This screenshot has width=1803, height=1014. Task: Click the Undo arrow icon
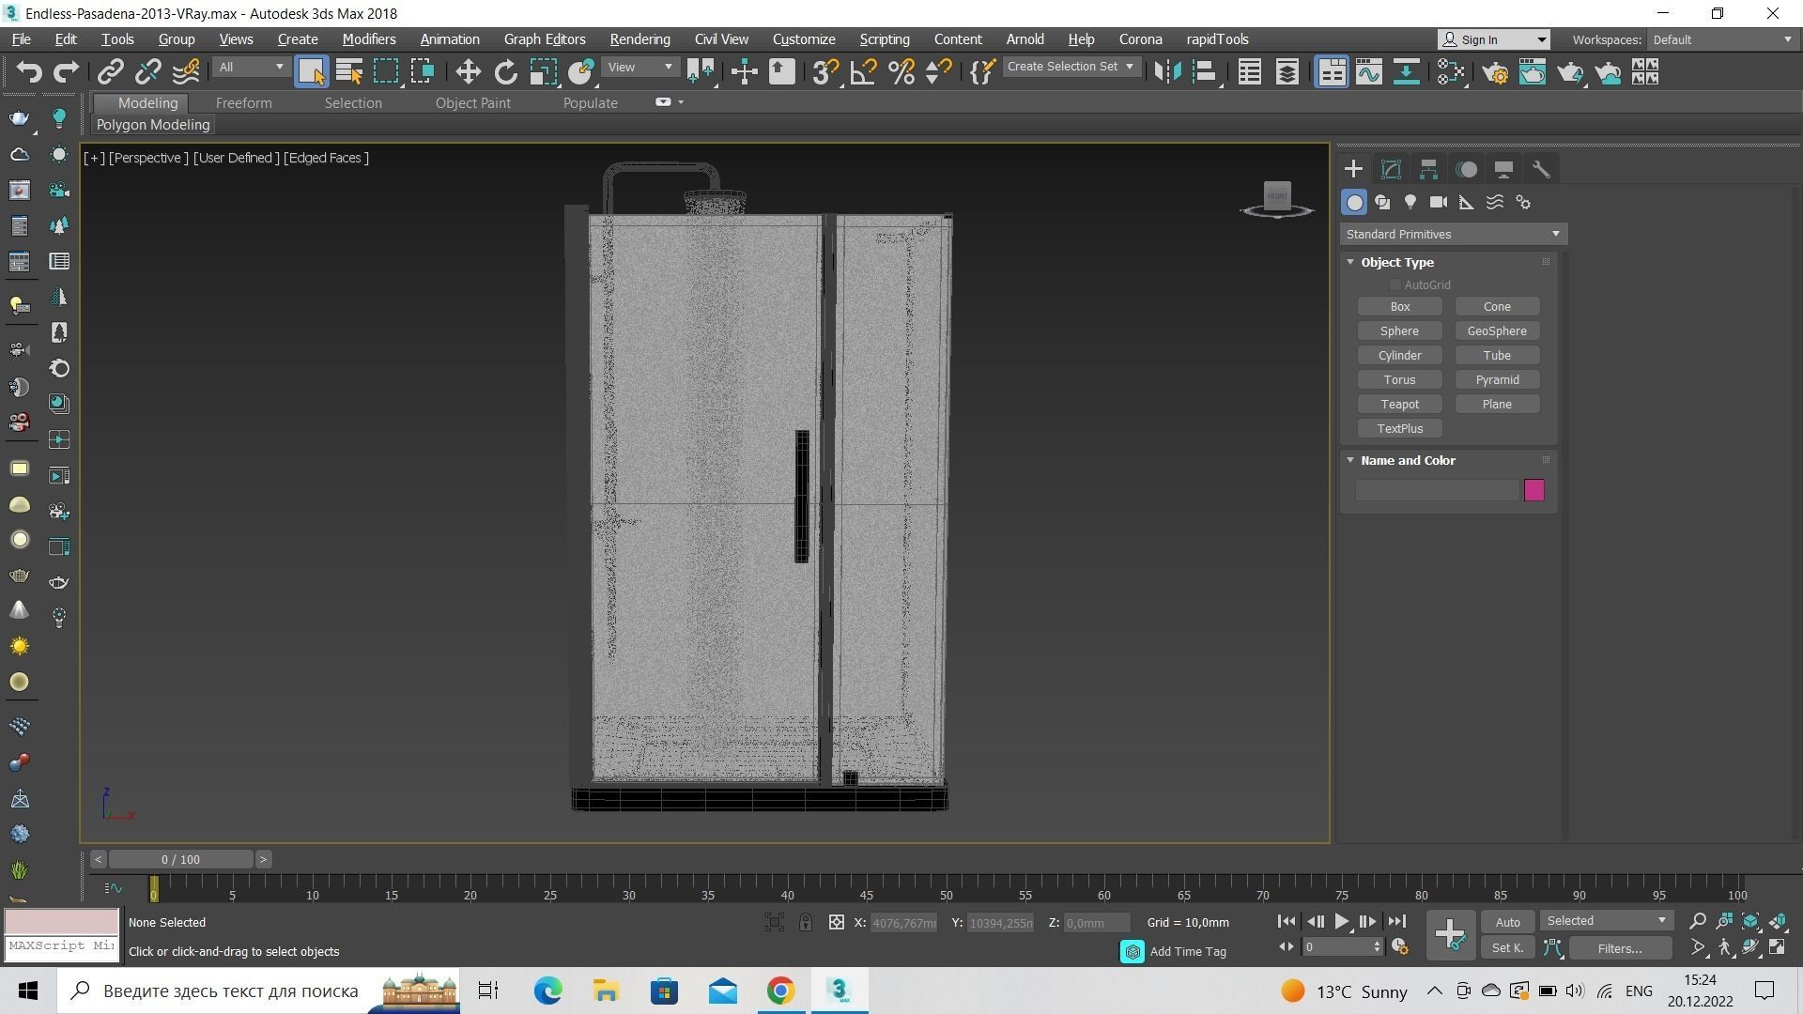pyautogui.click(x=29, y=72)
